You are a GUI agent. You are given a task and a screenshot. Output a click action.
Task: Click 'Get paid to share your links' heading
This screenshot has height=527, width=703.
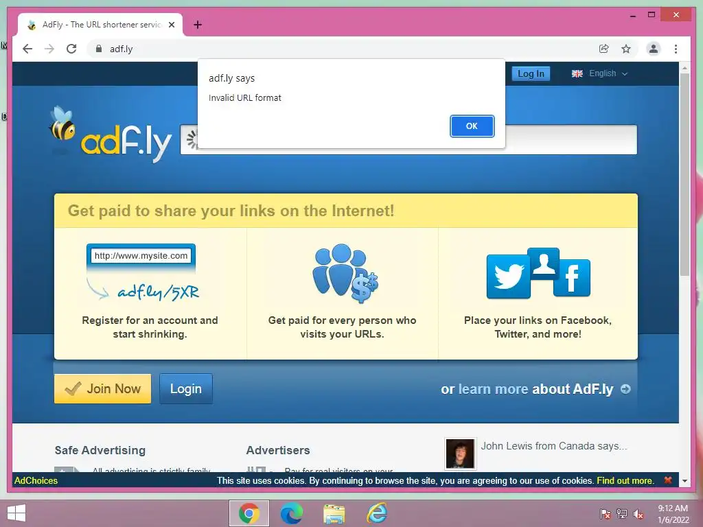point(231,211)
